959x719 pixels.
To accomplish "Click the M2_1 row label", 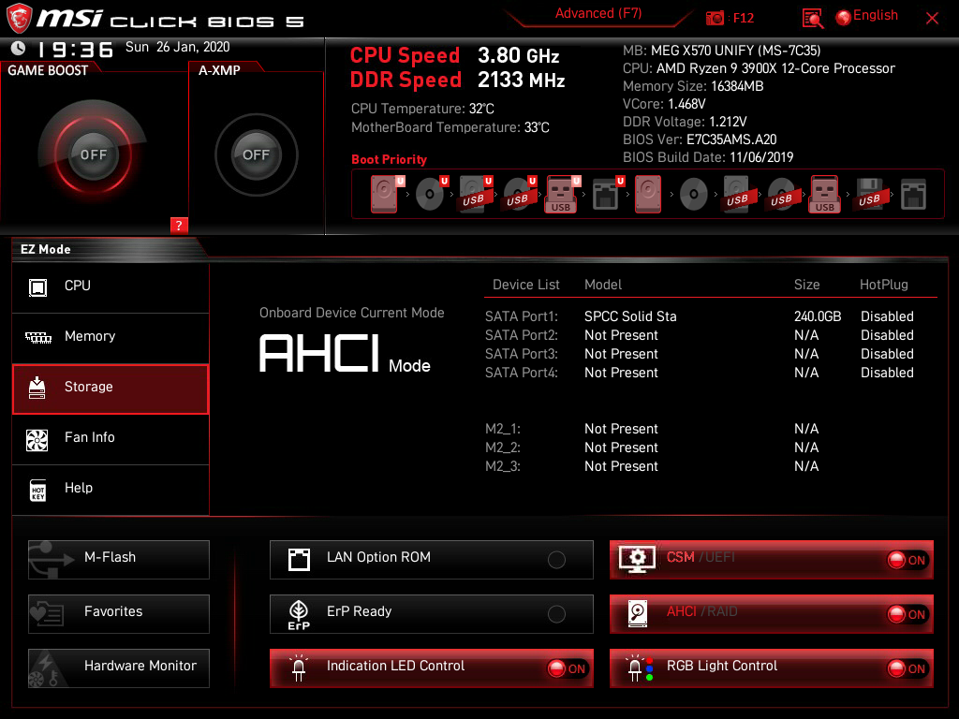I will [503, 429].
